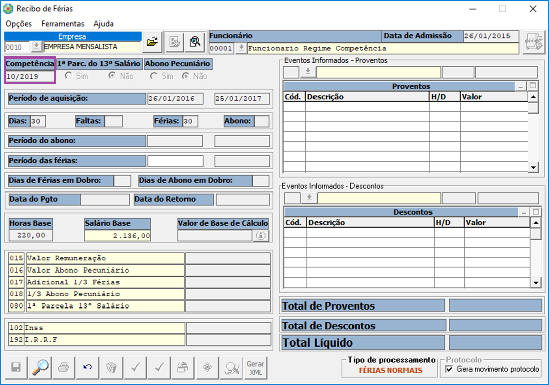This screenshot has width=549, height=385.
Task: Minimize the Proventos grid panel
Action: pos(520,86)
